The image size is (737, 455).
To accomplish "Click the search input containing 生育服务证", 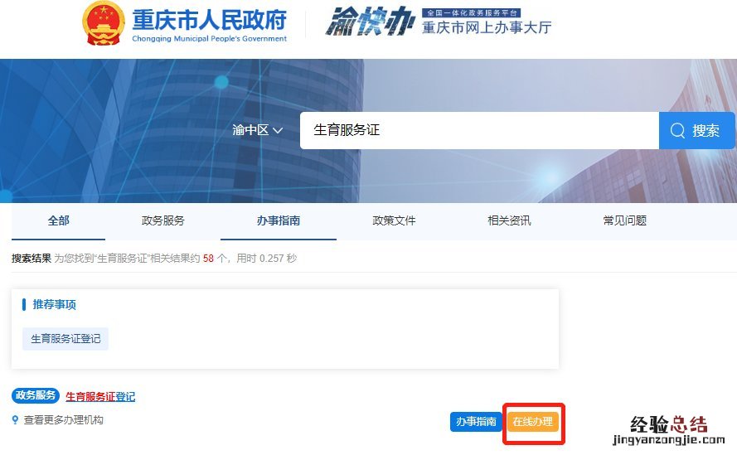I will click(x=479, y=130).
